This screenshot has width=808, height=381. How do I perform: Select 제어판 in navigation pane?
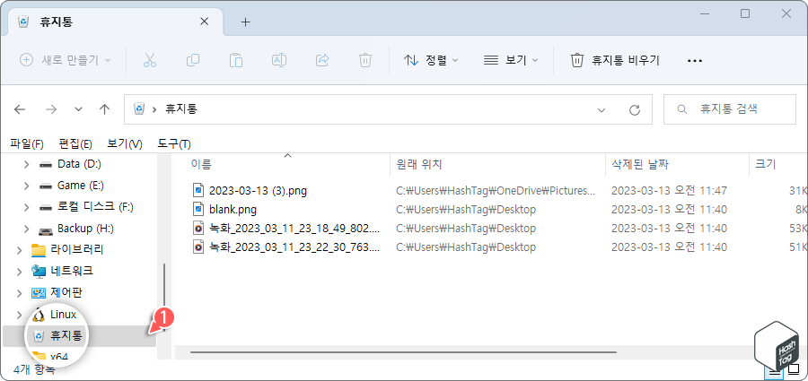click(x=66, y=293)
